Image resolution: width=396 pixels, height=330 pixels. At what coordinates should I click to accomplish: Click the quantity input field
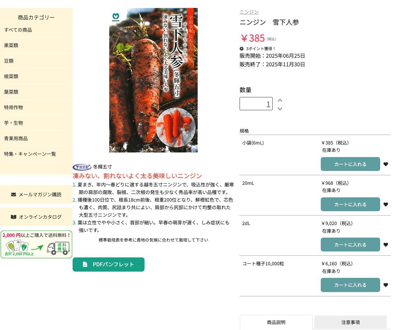click(x=256, y=104)
